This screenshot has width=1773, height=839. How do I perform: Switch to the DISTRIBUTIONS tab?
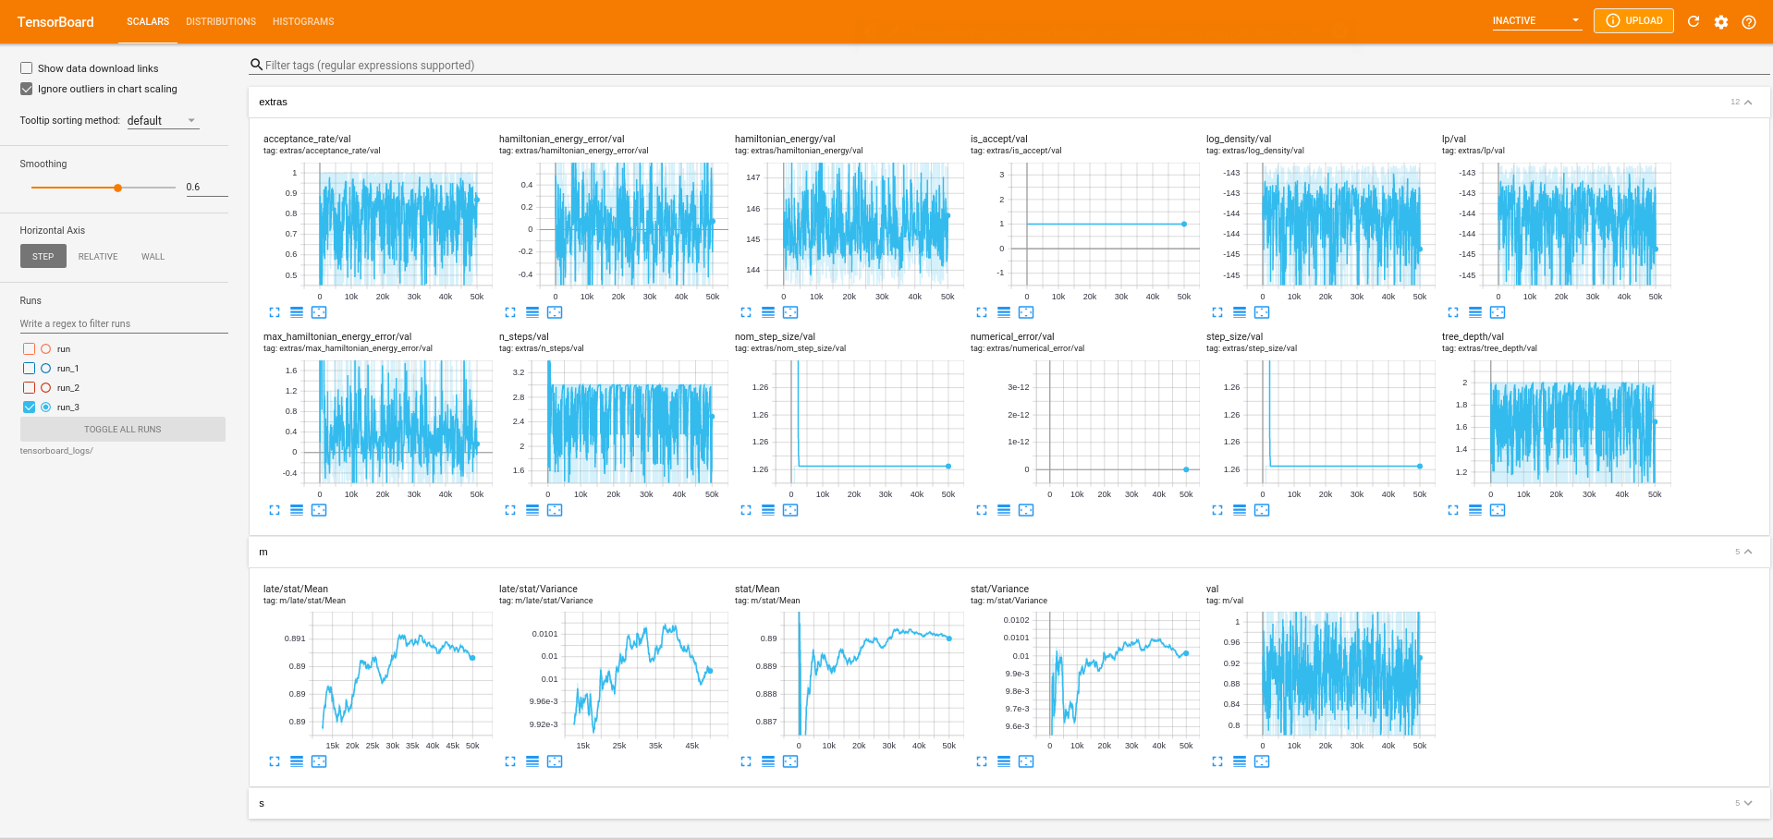220,21
